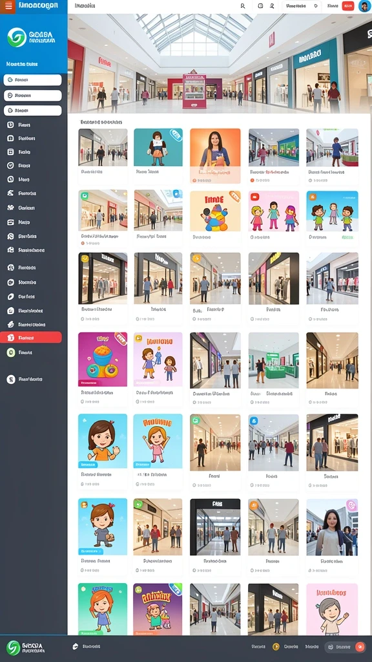The image size is (372, 662).
Task: Select the first white pill sidebar item
Action: [x=32, y=80]
